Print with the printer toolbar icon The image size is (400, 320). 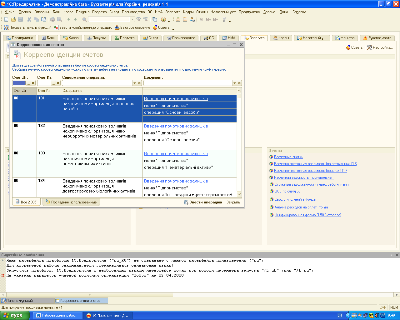coord(52,19)
